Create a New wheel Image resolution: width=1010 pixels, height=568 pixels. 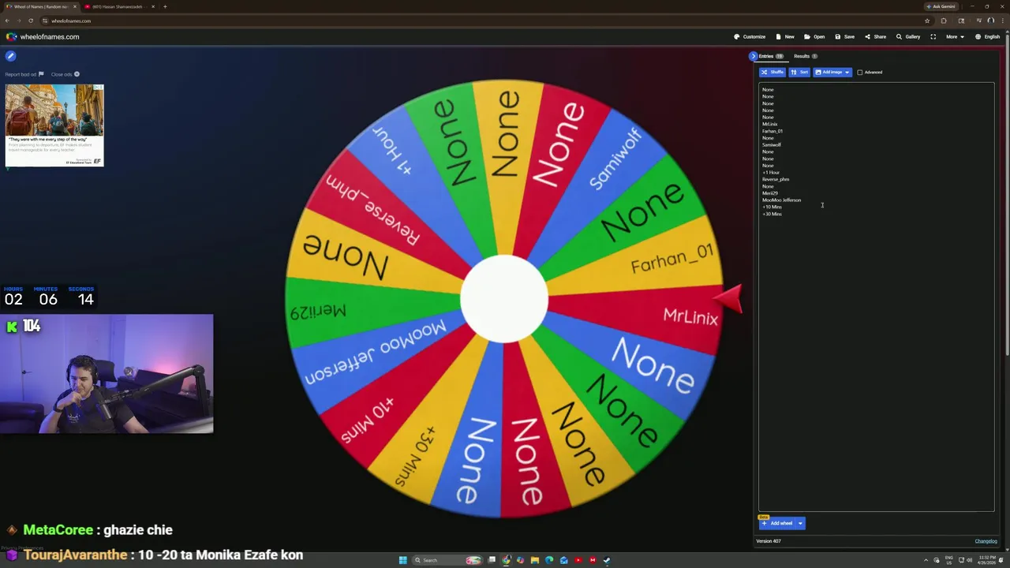785,36
